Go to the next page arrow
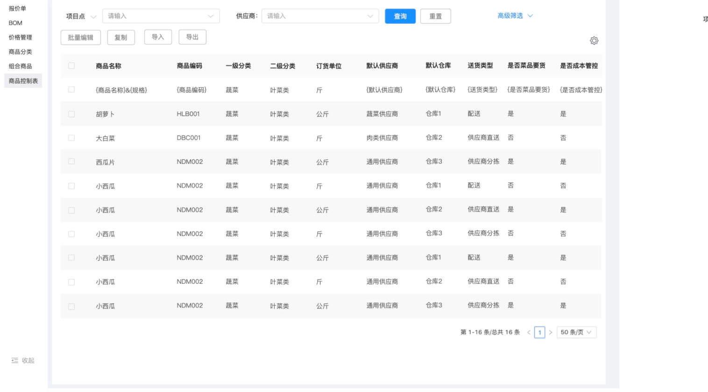Screen dimensions: 708x392 coord(551,332)
